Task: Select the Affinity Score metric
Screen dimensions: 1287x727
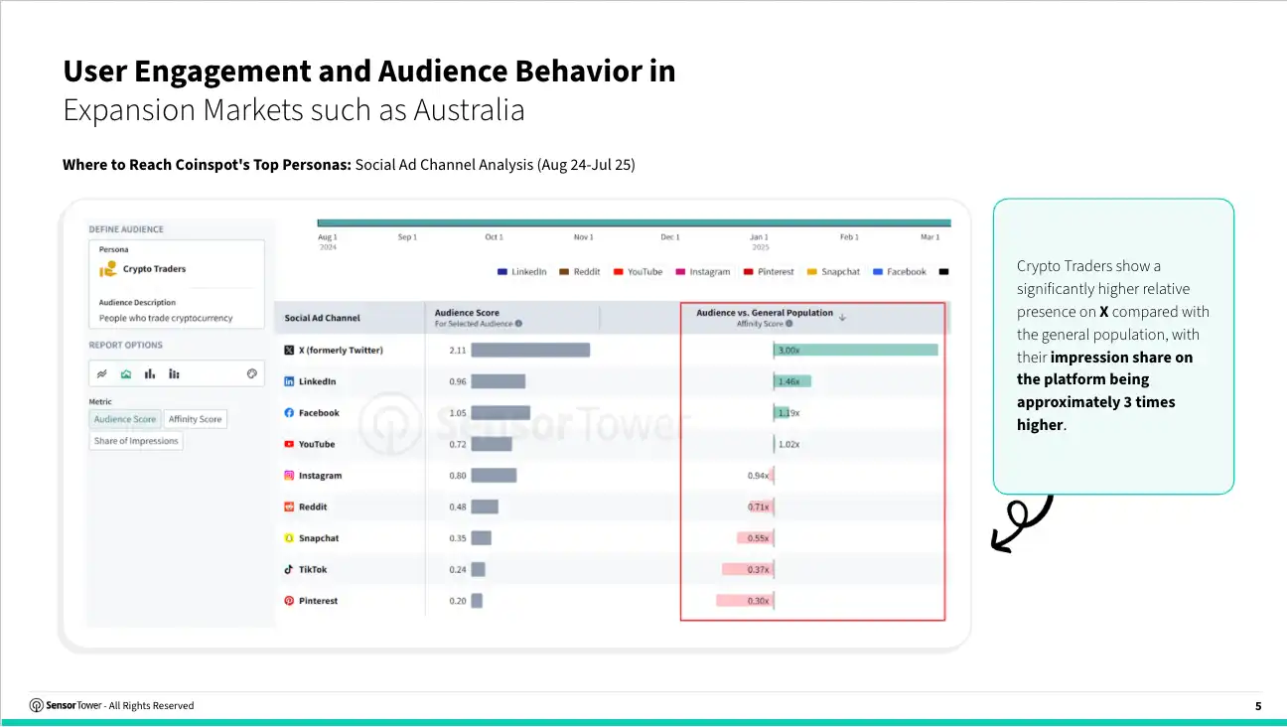Action: click(195, 419)
